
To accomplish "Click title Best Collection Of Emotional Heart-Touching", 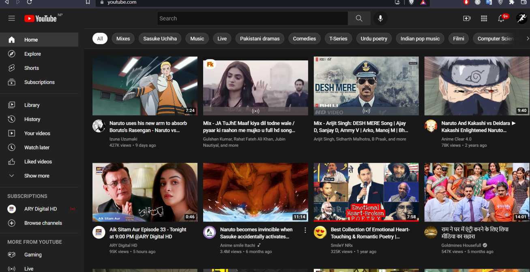I will (x=370, y=233).
